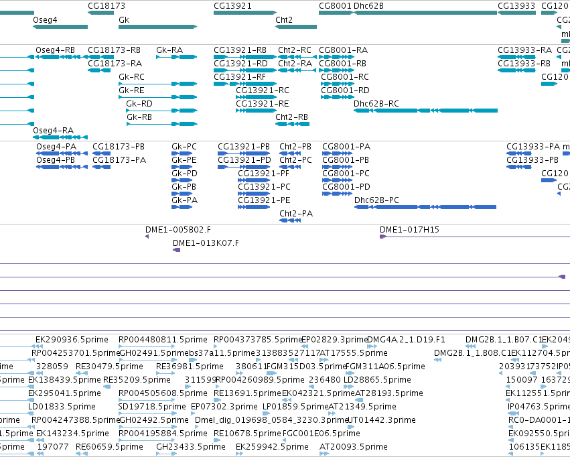The width and height of the screenshot is (570, 457).
Task: Select the CG18173 gene label
Action: tap(106, 6)
